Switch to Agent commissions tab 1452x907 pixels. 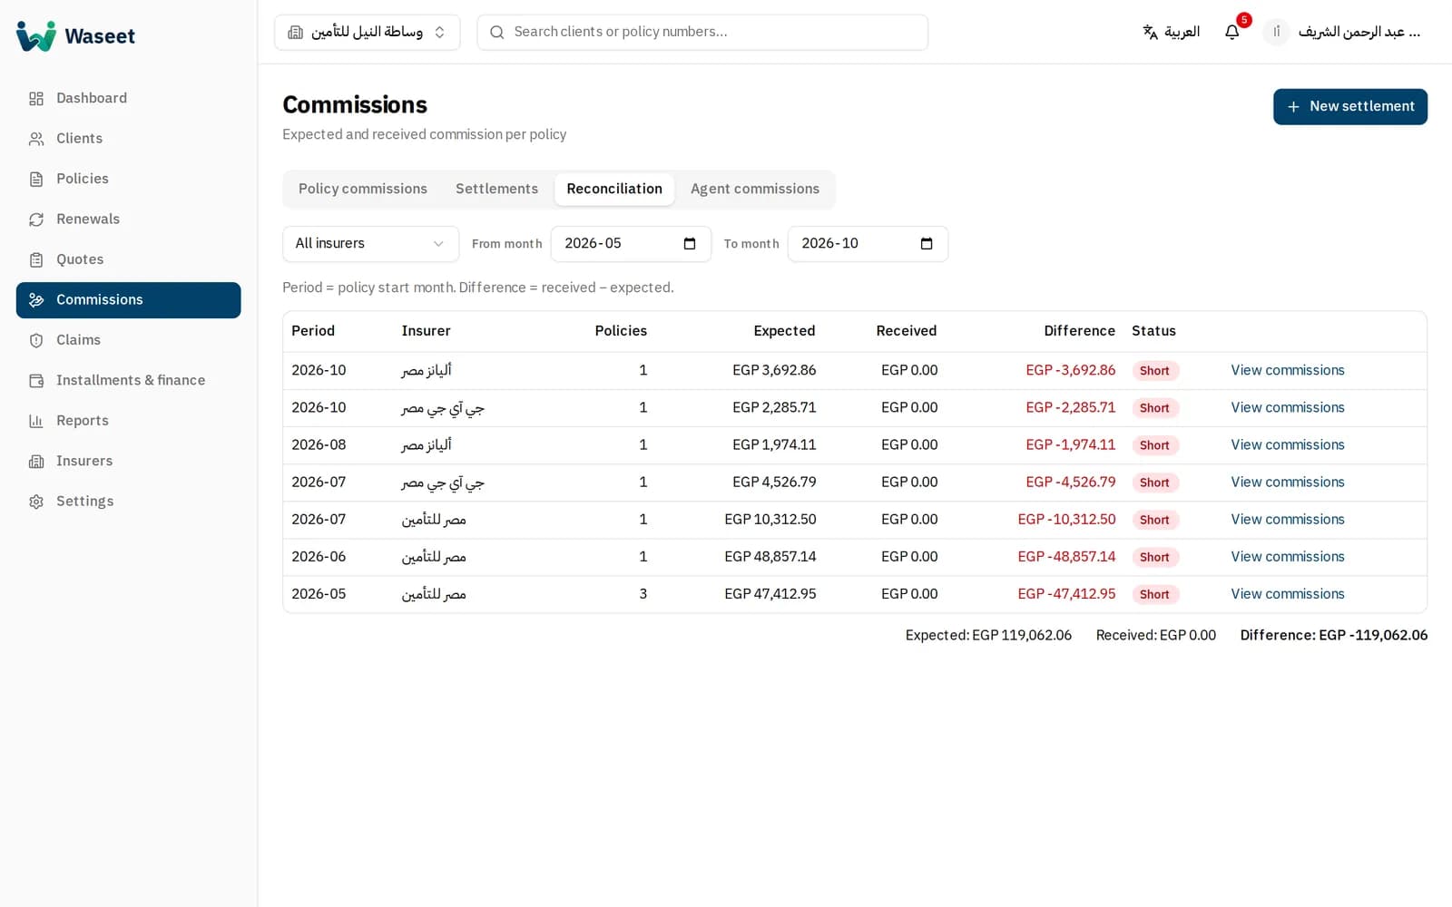755,189
